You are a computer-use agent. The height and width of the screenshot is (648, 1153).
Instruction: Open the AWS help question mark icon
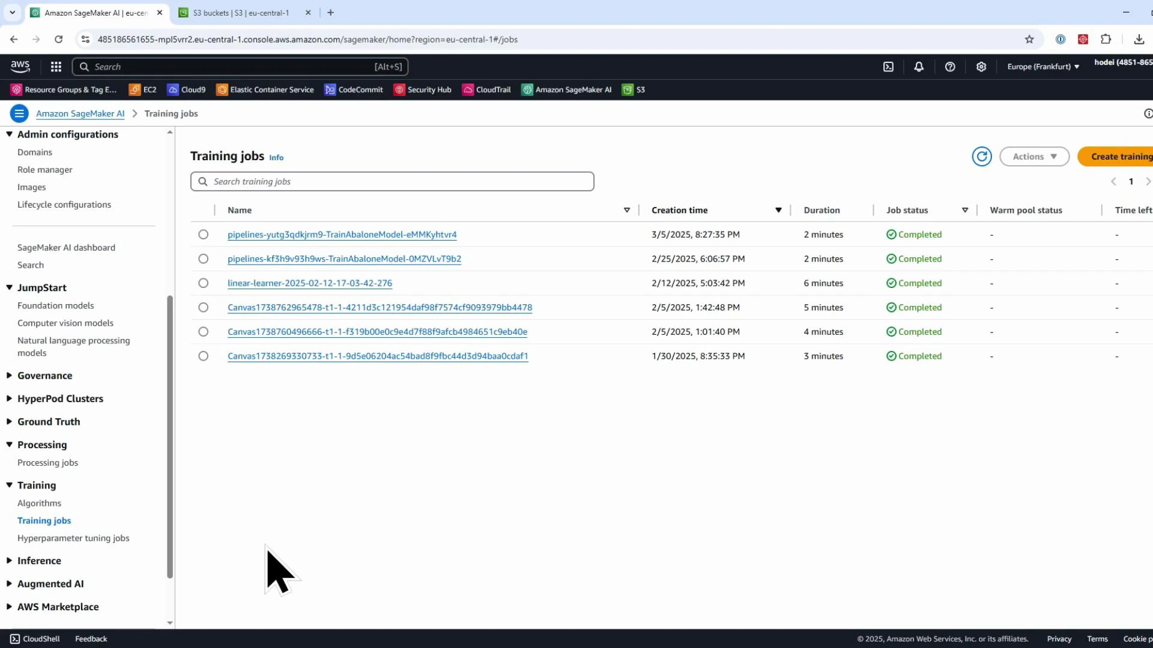[x=950, y=67]
